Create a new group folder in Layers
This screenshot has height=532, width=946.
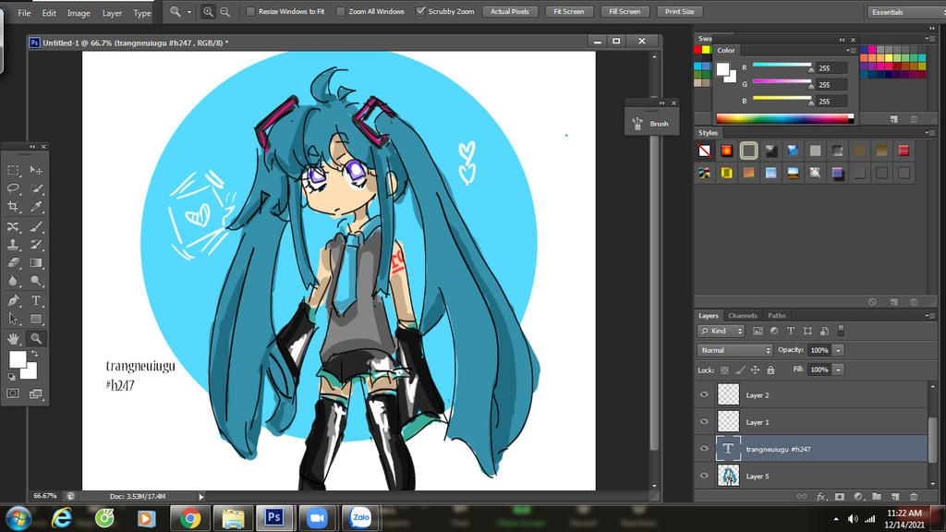(x=877, y=496)
